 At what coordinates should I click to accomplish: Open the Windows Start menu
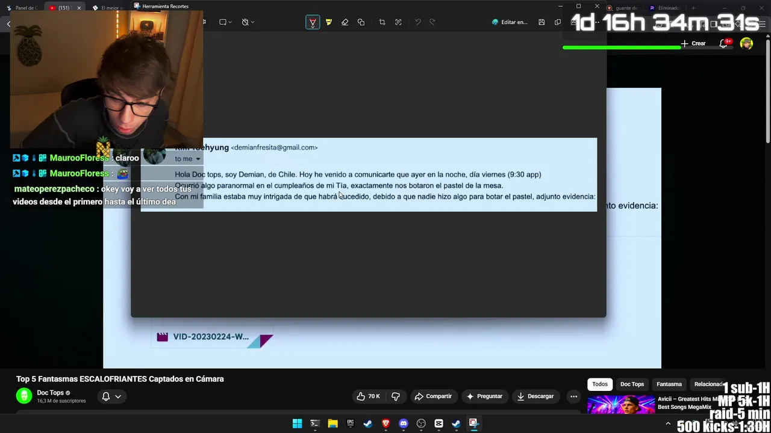pos(297,423)
